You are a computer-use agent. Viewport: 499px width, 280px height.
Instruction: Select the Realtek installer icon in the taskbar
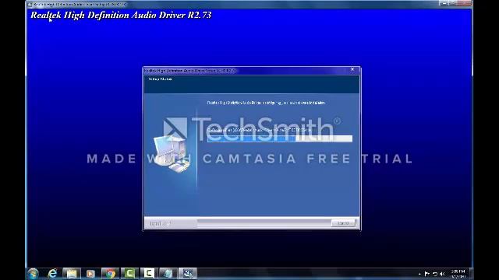coord(187,273)
